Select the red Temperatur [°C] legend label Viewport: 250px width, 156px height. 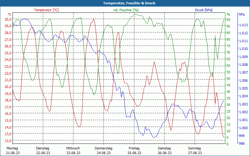tap(46, 10)
